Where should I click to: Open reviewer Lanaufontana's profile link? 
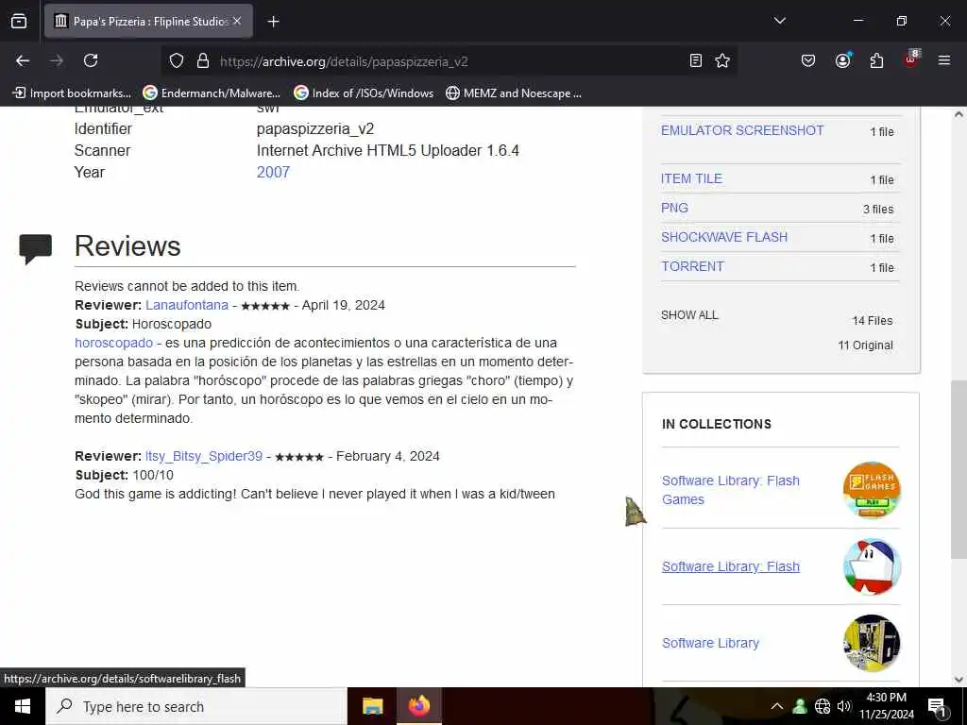click(187, 305)
